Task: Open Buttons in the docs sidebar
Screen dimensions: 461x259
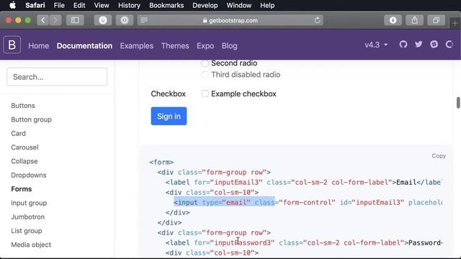Action: pyautogui.click(x=23, y=106)
